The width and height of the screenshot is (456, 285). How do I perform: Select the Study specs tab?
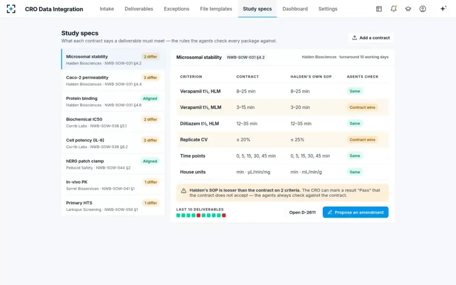click(x=257, y=9)
